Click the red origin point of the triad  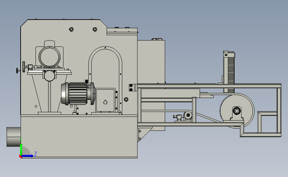(x=20, y=156)
